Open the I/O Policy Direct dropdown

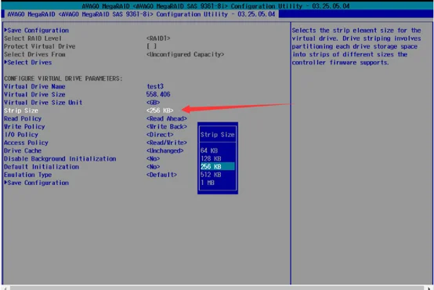pyautogui.click(x=160, y=135)
